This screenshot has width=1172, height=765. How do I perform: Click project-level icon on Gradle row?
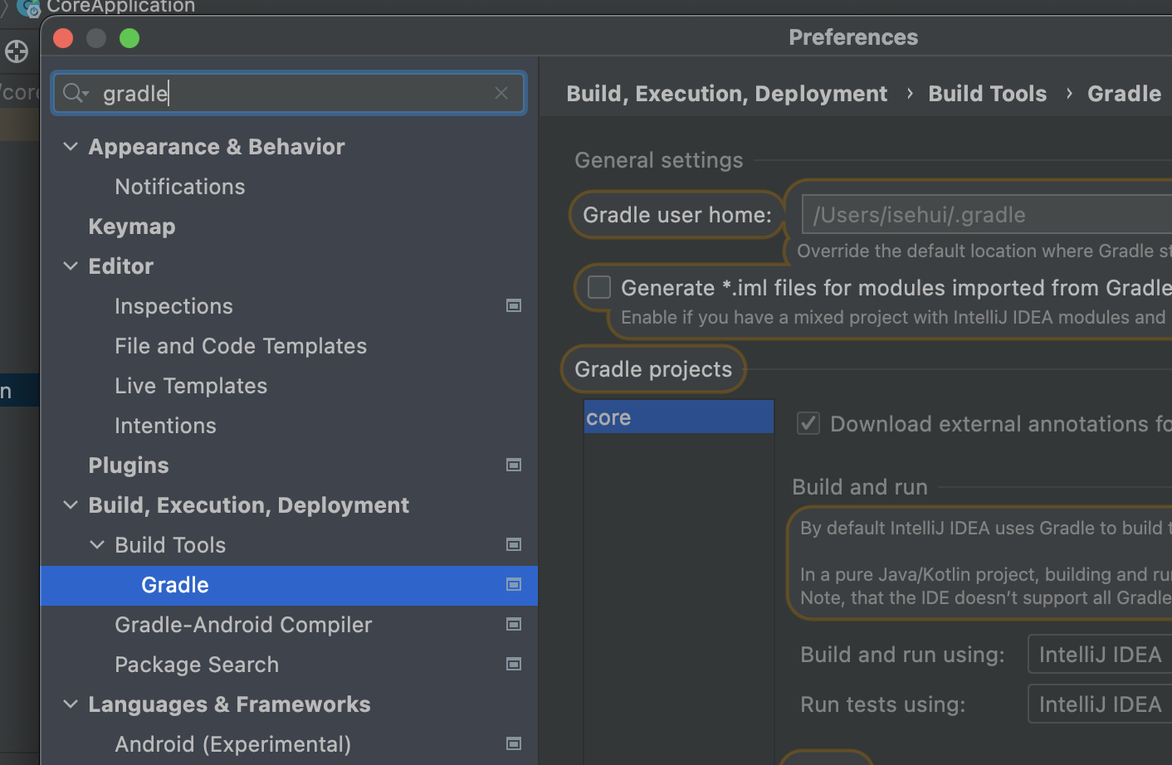coord(514,585)
